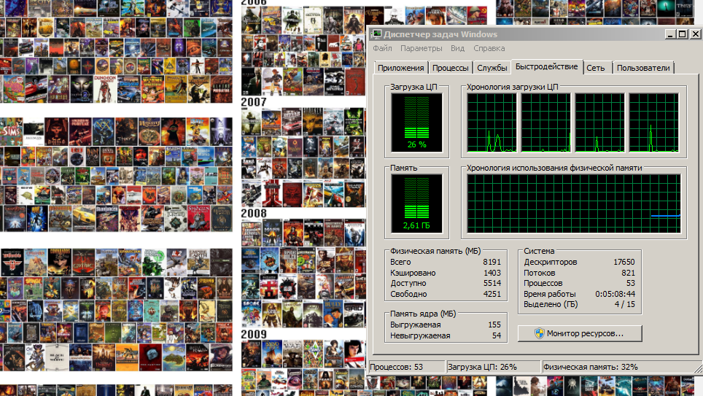
Task: Click the Память 2,61 ГБ gauge
Action: (x=416, y=203)
